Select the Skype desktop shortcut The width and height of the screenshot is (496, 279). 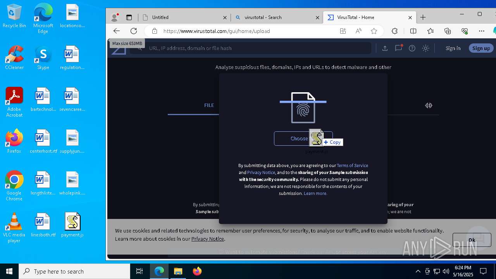click(43, 58)
